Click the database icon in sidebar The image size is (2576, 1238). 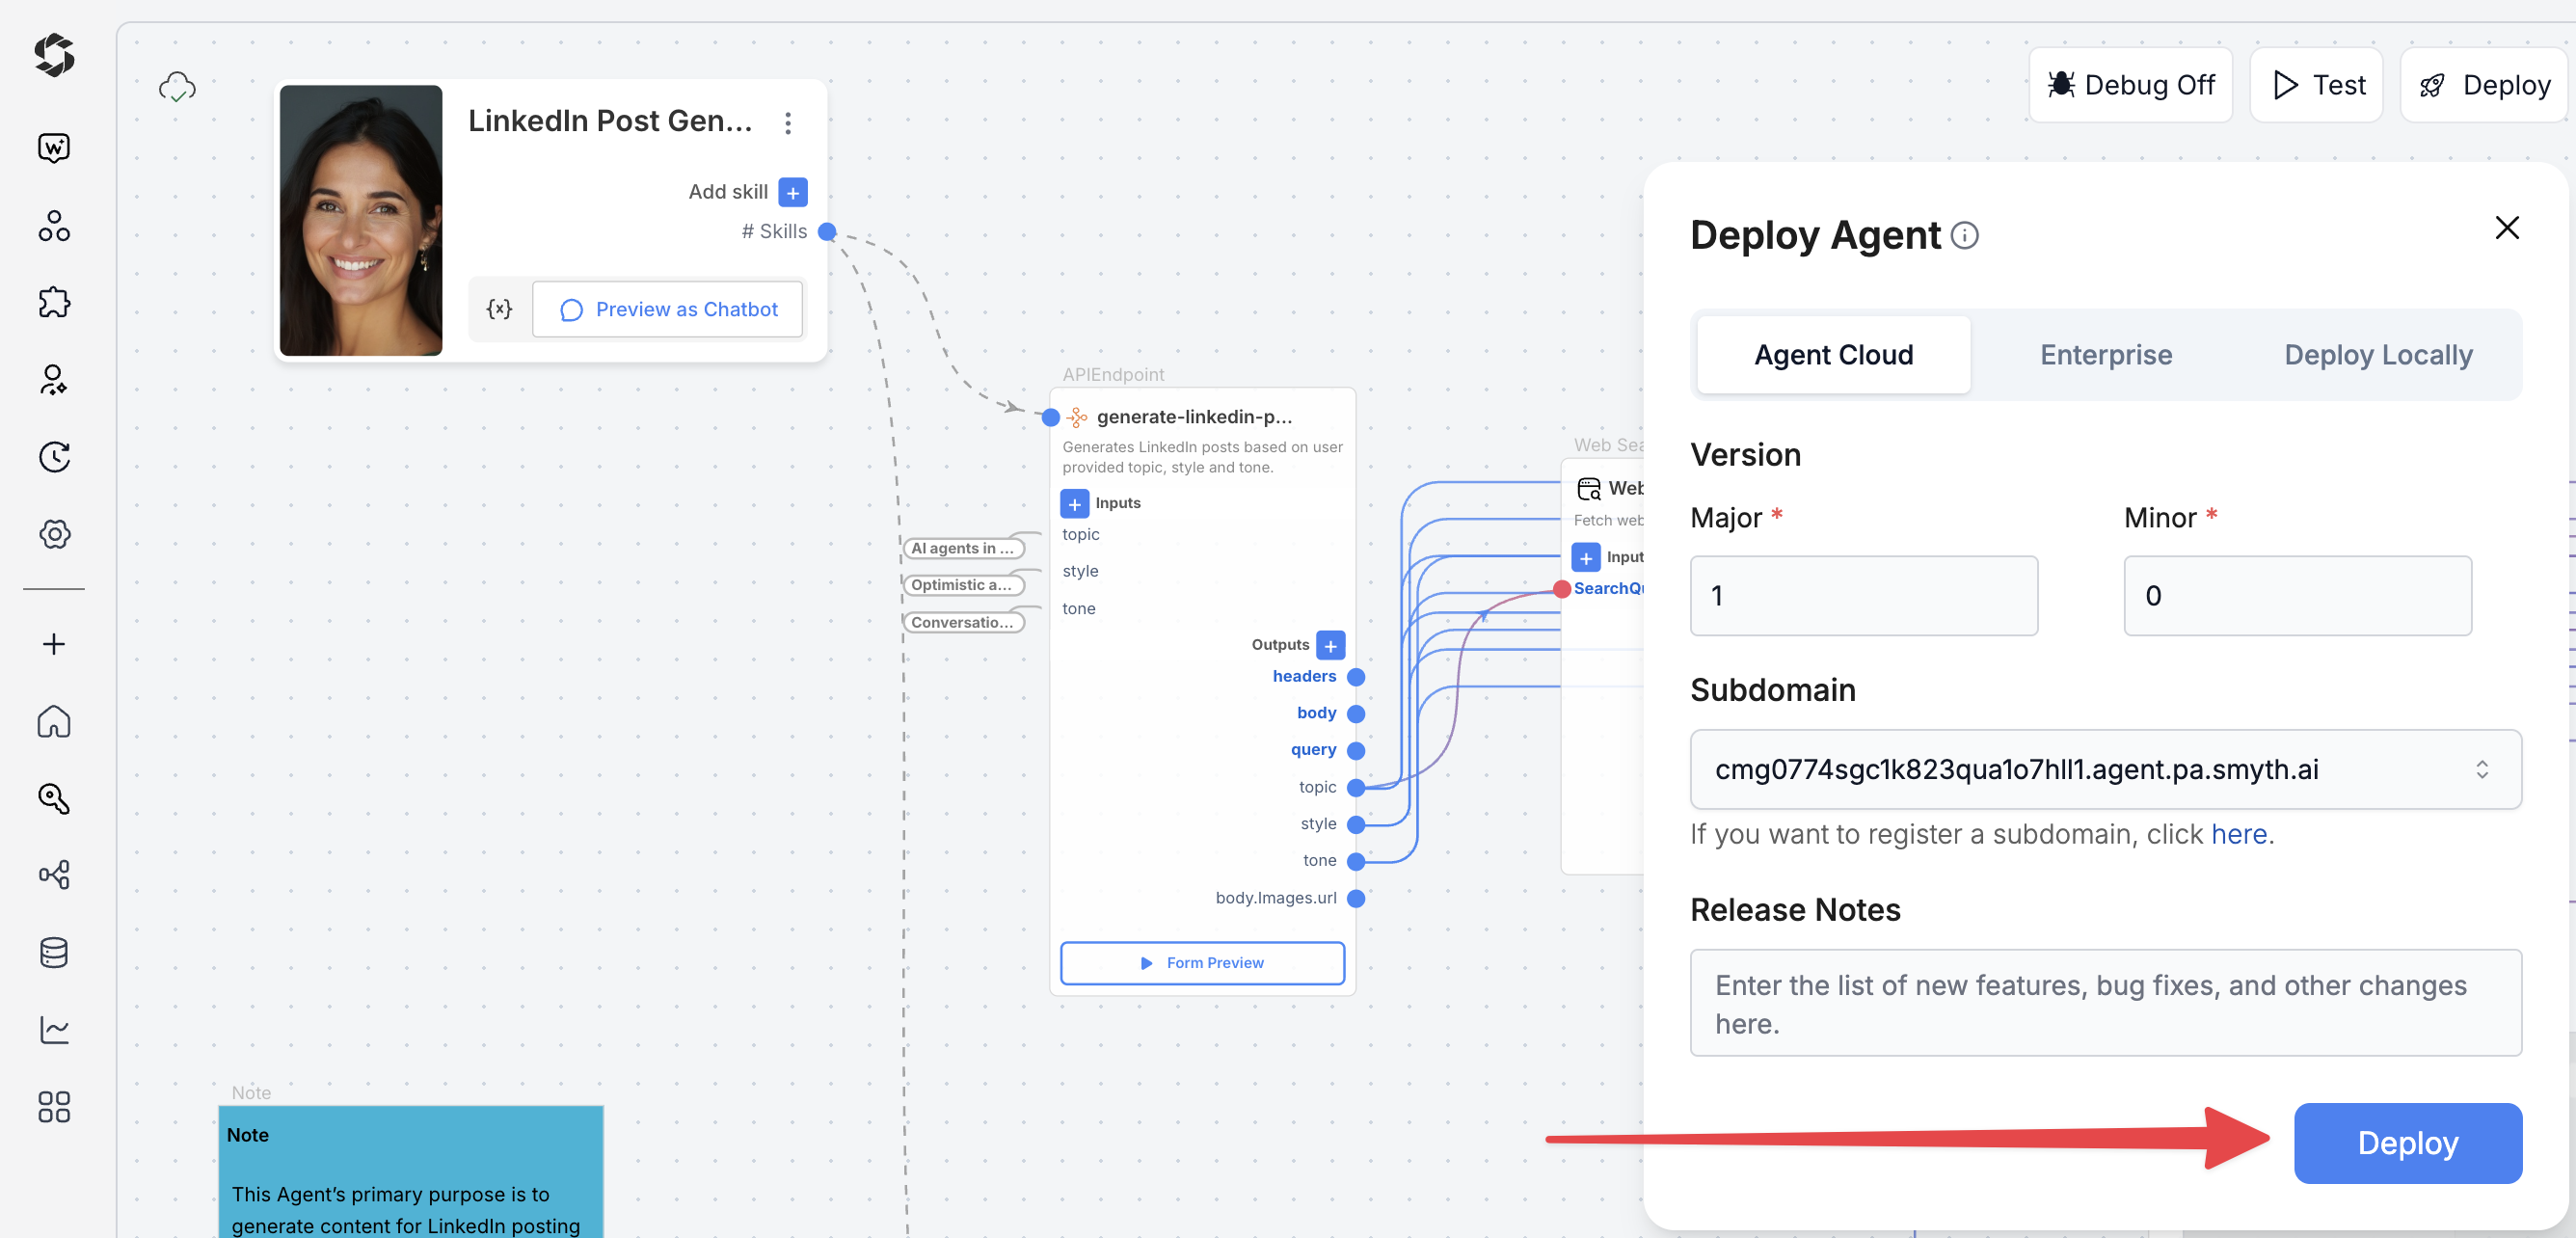(54, 952)
